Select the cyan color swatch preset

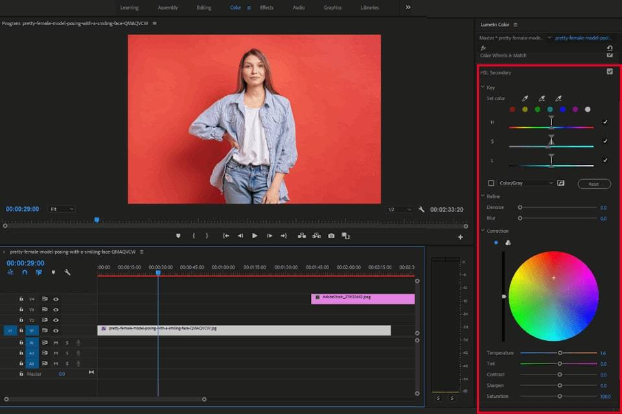point(550,109)
